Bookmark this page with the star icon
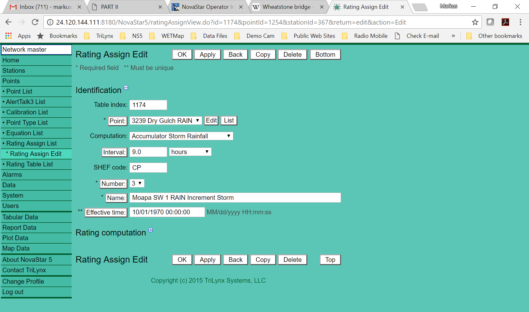 click(475, 22)
